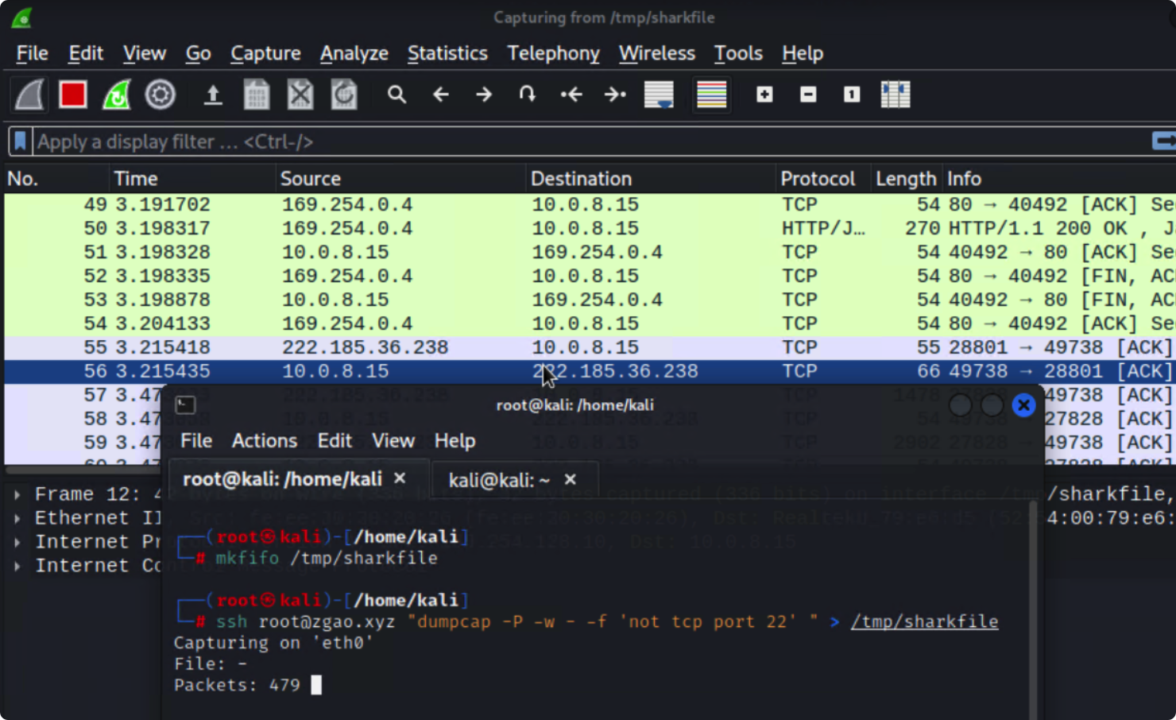Image resolution: width=1176 pixels, height=720 pixels.
Task: Click the /tmp/sharkfile underlined path in terminal
Action: (x=924, y=621)
